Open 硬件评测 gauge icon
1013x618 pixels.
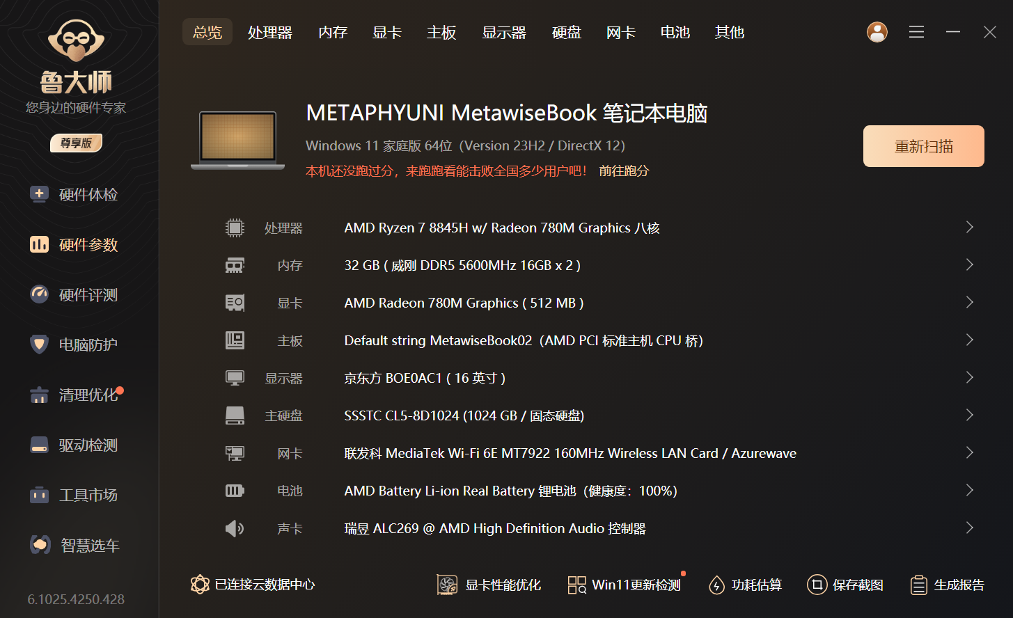(39, 294)
